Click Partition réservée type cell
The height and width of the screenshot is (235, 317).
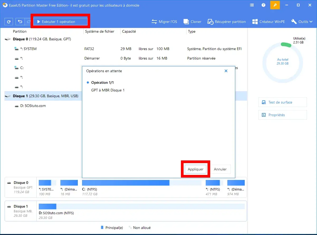pyautogui.click(x=201, y=58)
